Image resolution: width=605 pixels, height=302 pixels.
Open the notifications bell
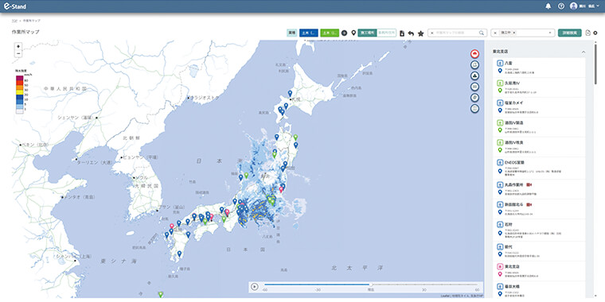[x=548, y=6]
